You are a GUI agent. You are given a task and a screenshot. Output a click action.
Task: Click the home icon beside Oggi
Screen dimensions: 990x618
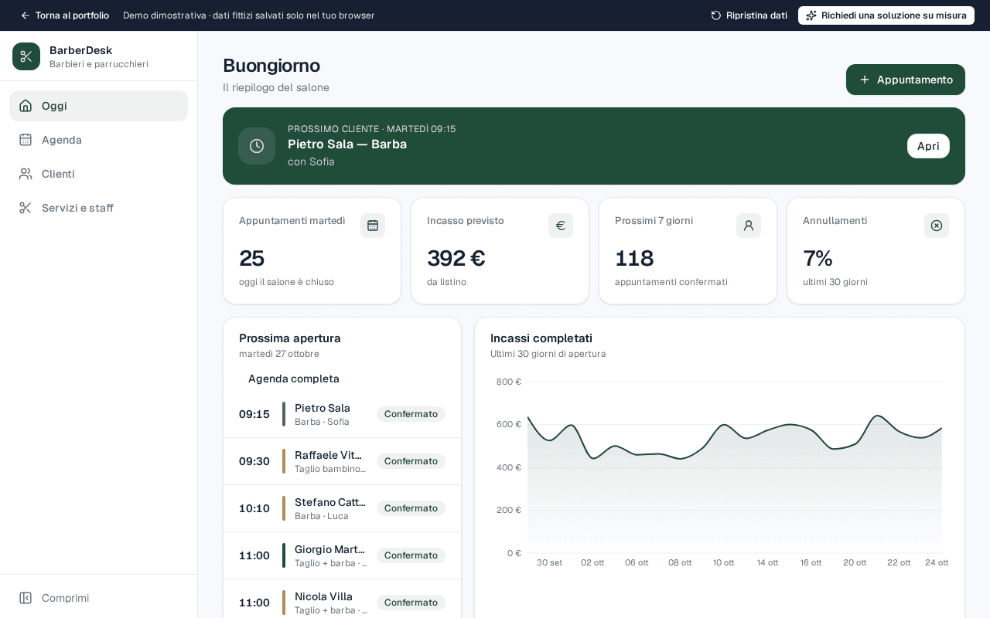click(x=26, y=106)
